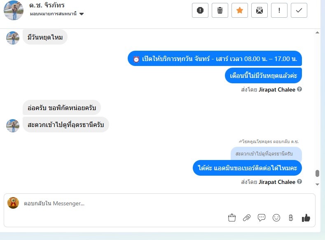The image size is (325, 240).
Task: Click scrollbar down arrow in chat
Action: pos(317,184)
